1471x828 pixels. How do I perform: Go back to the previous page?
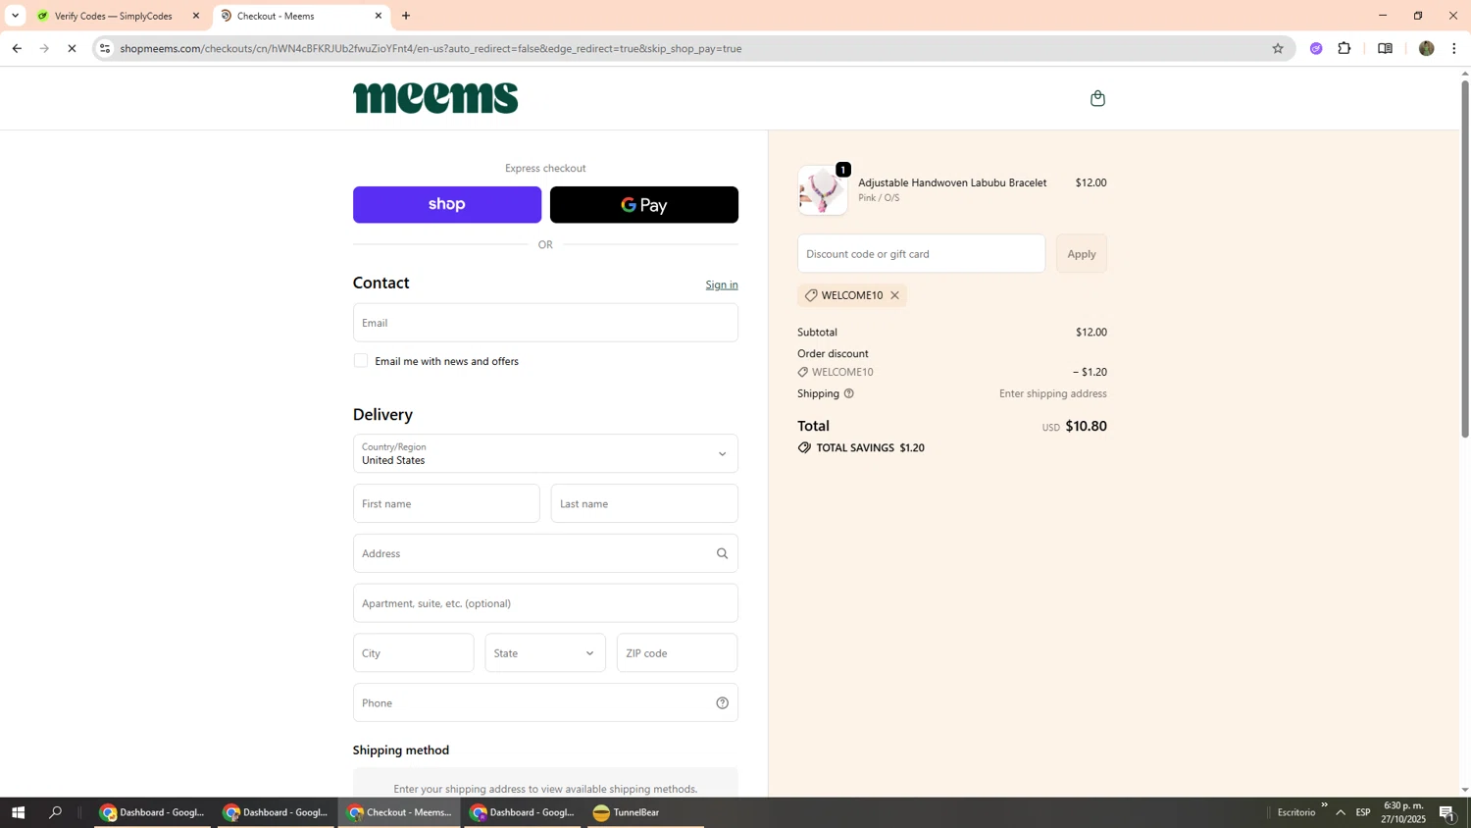coord(17,48)
